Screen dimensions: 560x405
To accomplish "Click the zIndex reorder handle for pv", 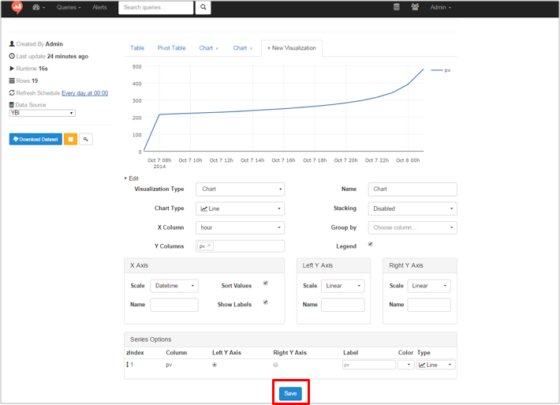I will (127, 365).
